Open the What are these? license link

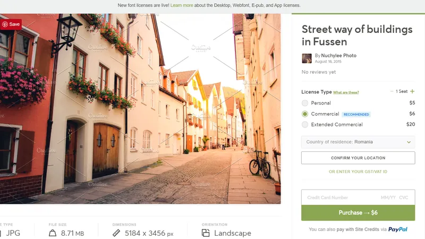pyautogui.click(x=346, y=92)
